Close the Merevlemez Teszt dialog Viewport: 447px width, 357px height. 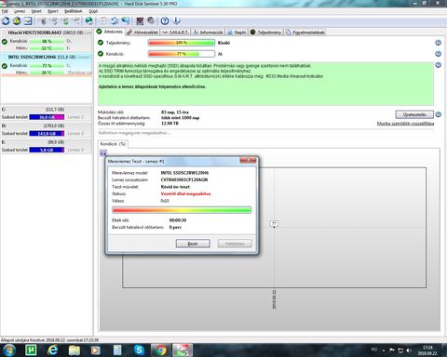pos(248,160)
